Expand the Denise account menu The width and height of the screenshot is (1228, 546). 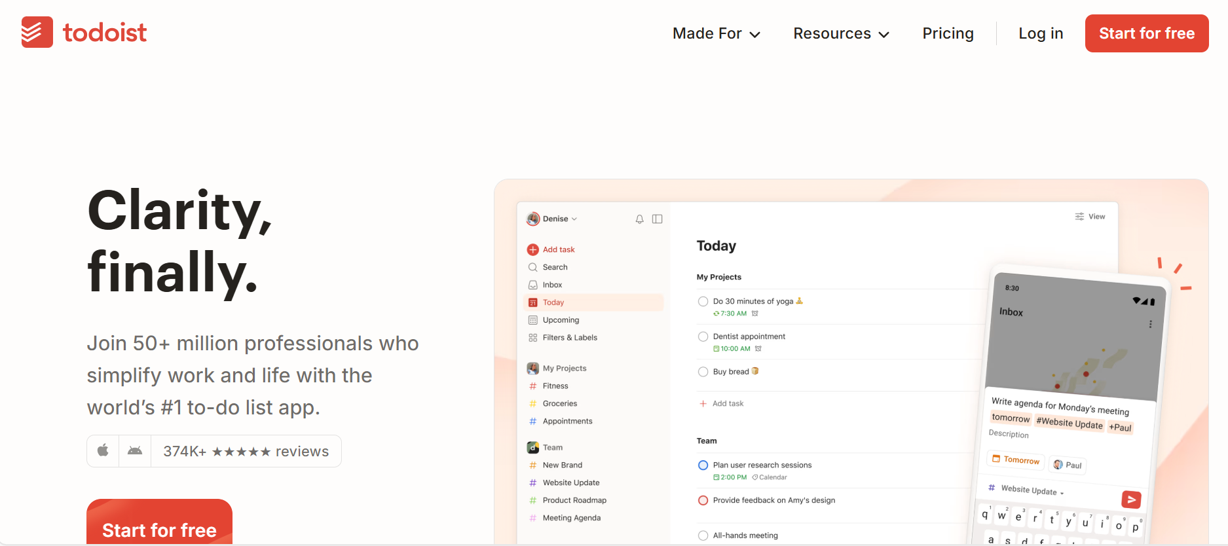point(552,219)
